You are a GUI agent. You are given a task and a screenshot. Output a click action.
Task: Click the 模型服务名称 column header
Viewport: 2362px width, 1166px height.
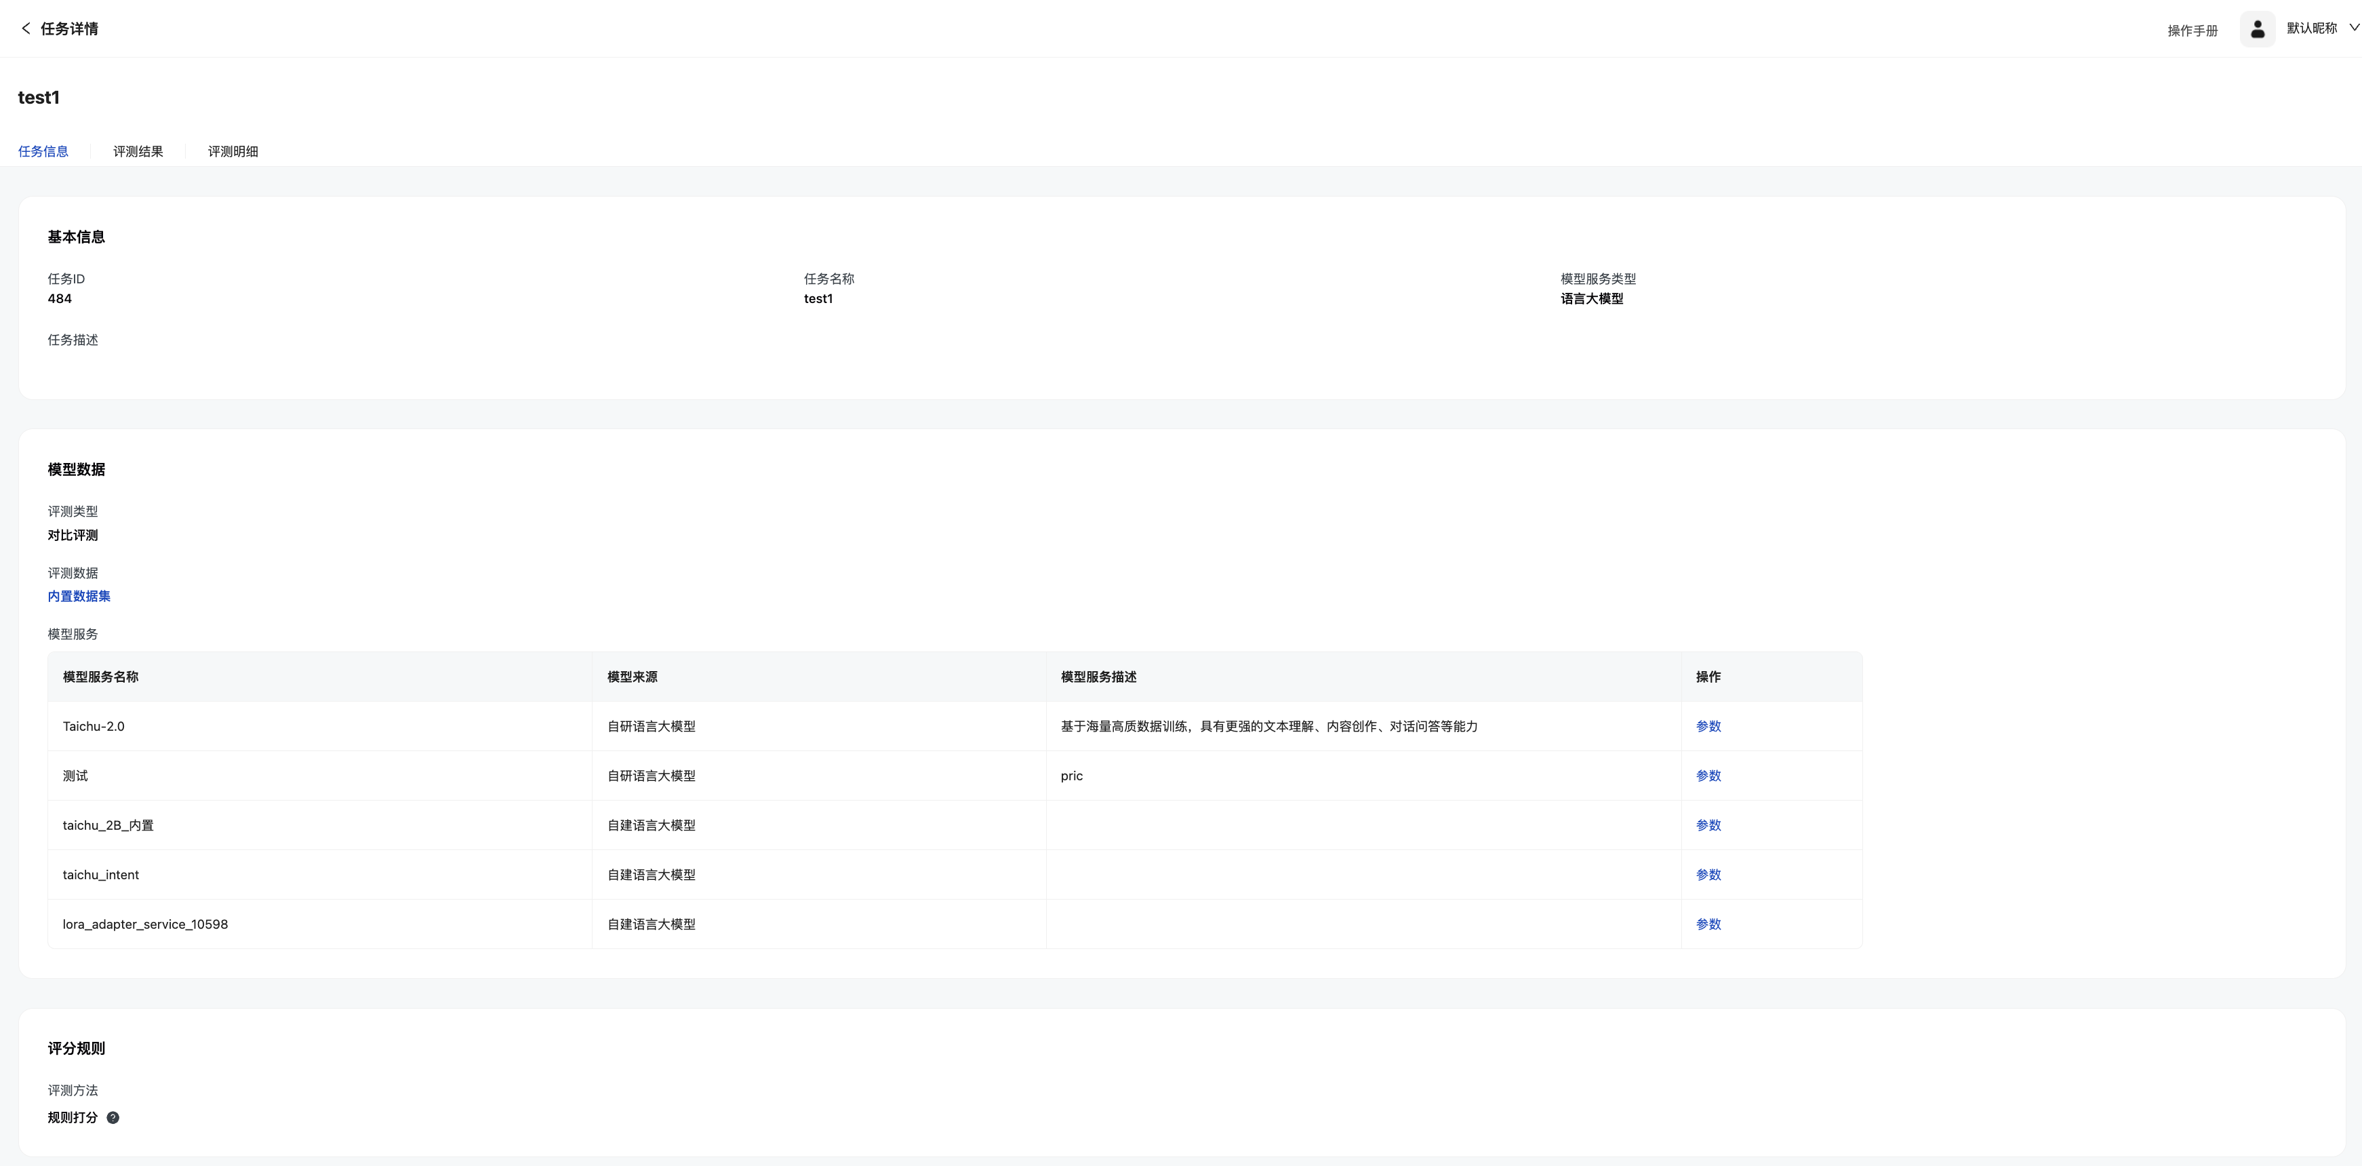pyautogui.click(x=101, y=677)
